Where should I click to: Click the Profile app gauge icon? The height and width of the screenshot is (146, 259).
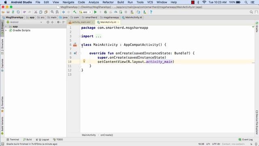[x=116, y=12]
